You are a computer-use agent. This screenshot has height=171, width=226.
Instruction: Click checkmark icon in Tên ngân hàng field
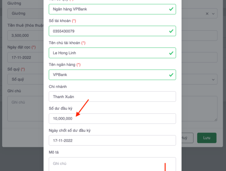point(171,75)
